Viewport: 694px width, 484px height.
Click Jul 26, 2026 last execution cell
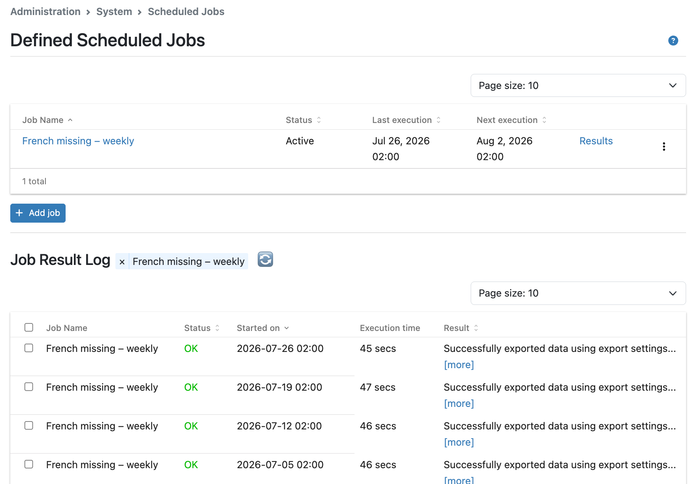(401, 149)
